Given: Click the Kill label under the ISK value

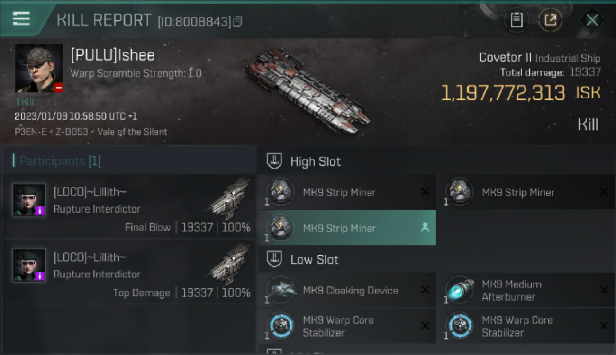Looking at the screenshot, I should pyautogui.click(x=588, y=125).
